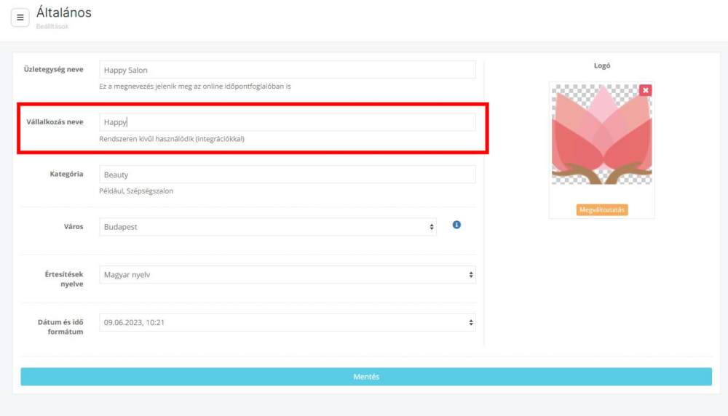Click hint text 'Rendszeren kívül használódik (integrációkkal)'
Image resolution: width=728 pixels, height=416 pixels.
point(172,139)
